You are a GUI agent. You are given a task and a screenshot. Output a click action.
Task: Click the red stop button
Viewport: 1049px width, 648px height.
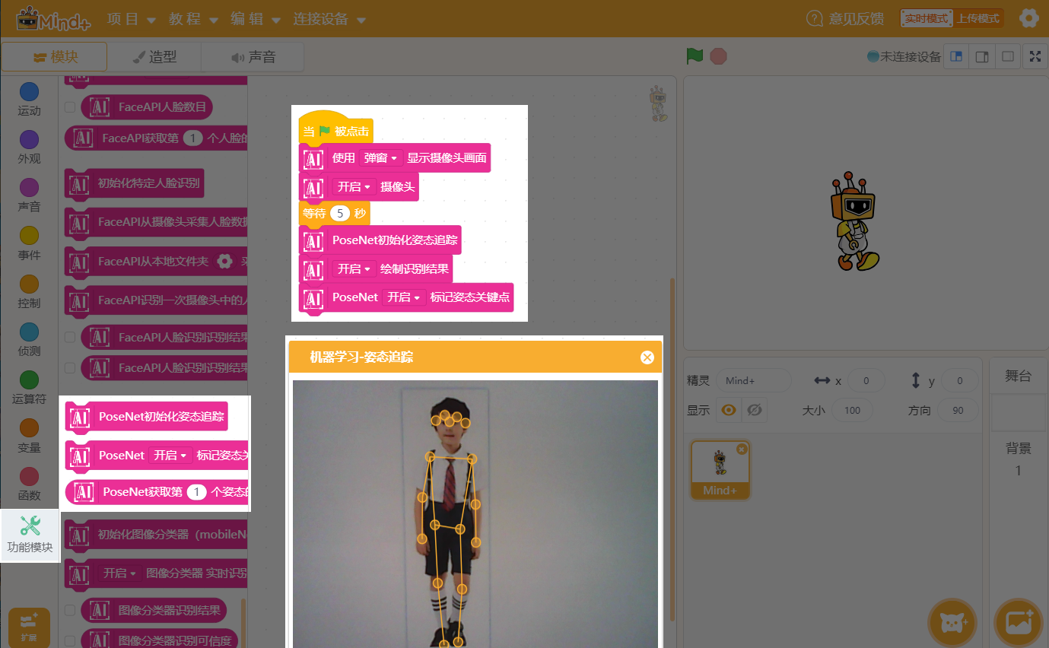point(718,56)
